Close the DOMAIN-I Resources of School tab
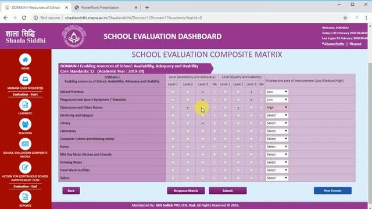The height and width of the screenshot is (209, 372). click(67, 8)
